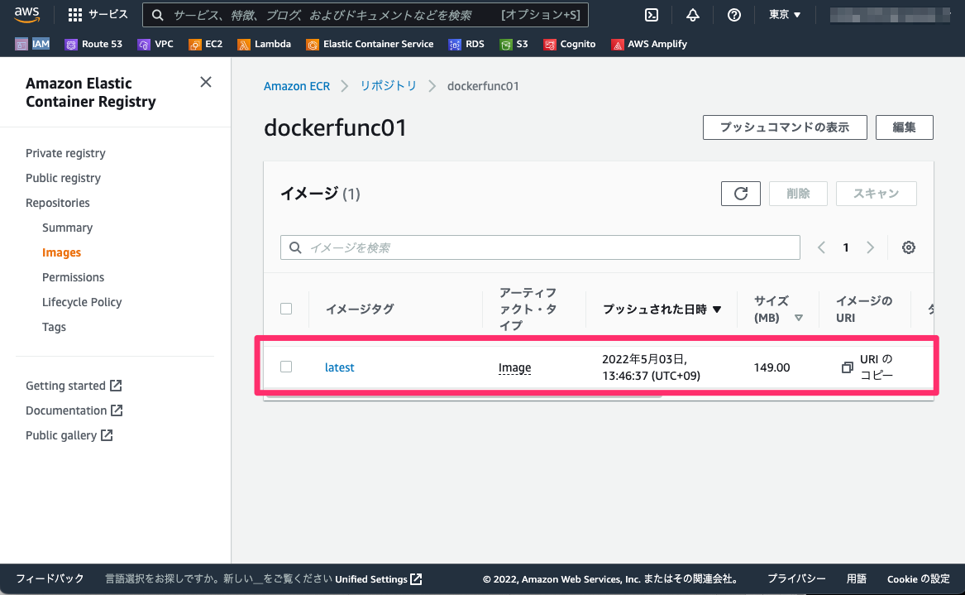Click the 149.00 size cell
Viewport: 965px width, 595px height.
772,367
